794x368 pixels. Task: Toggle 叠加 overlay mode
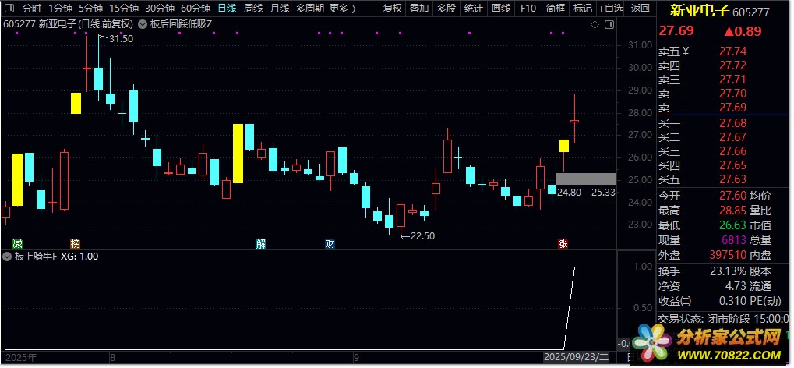[419, 8]
